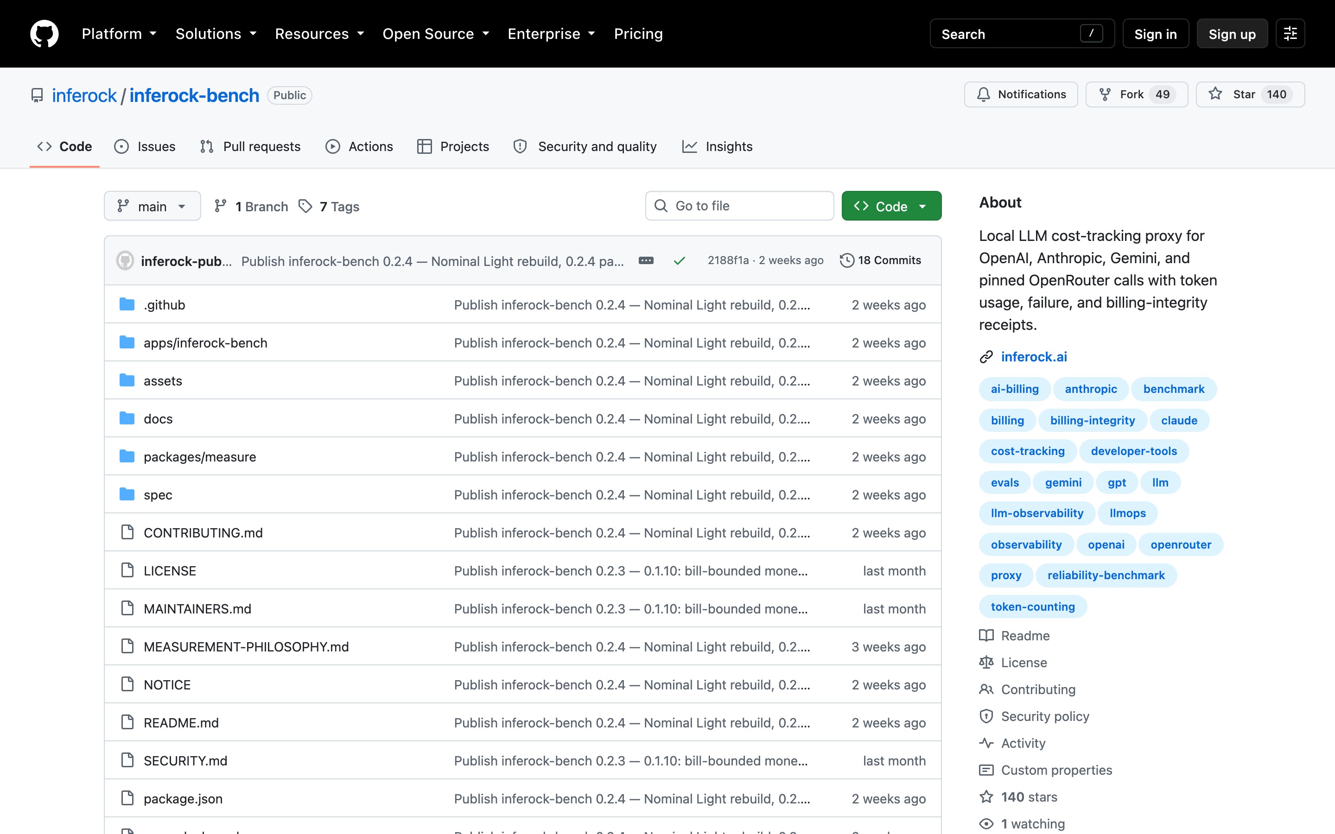The image size is (1335, 834).
Task: Open commit 2188f1a hash link
Action: pos(728,260)
